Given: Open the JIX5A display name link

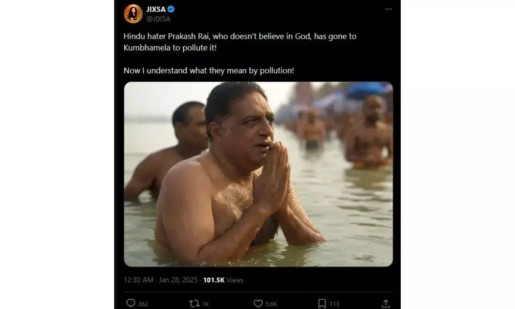Looking at the screenshot, I should pos(156,9).
